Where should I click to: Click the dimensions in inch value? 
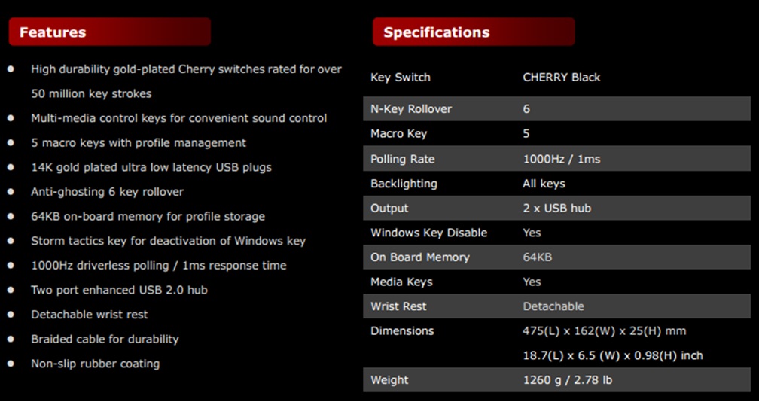coord(613,355)
